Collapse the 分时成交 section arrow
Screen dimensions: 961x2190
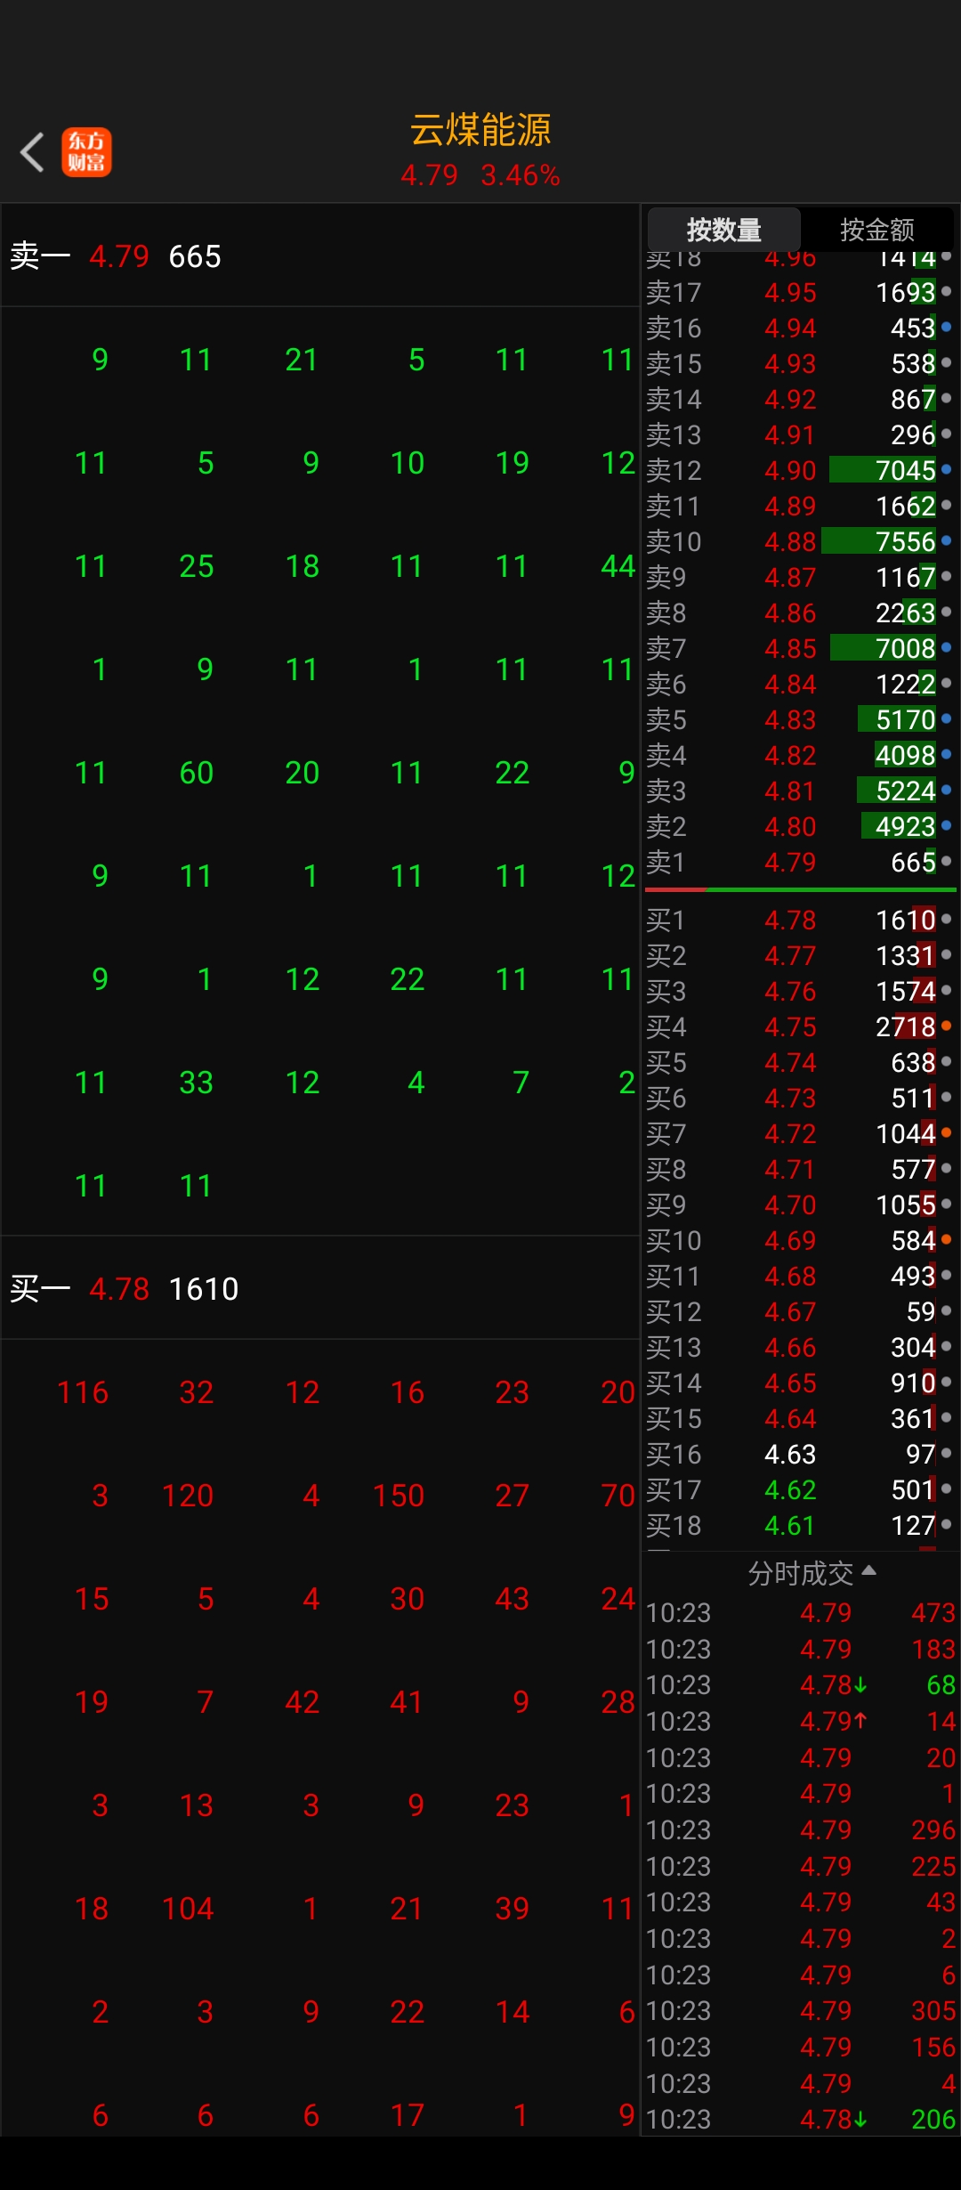point(869,1570)
